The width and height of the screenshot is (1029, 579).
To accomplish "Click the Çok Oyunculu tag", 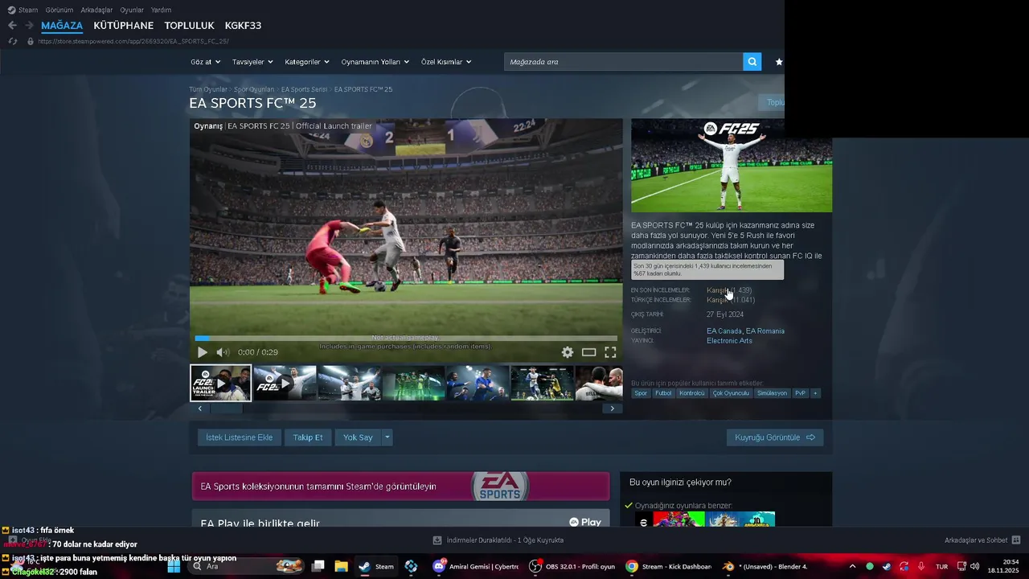I will click(731, 393).
